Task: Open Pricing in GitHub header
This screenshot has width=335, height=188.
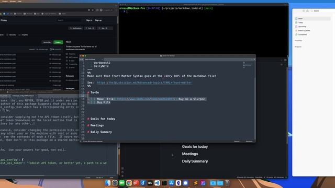Action: tap(4, 20)
